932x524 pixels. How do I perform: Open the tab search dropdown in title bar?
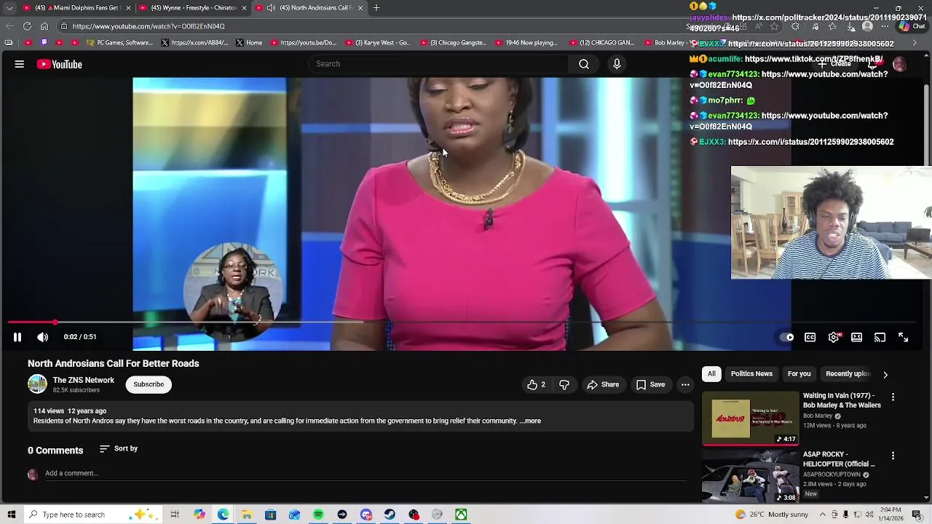(9, 8)
